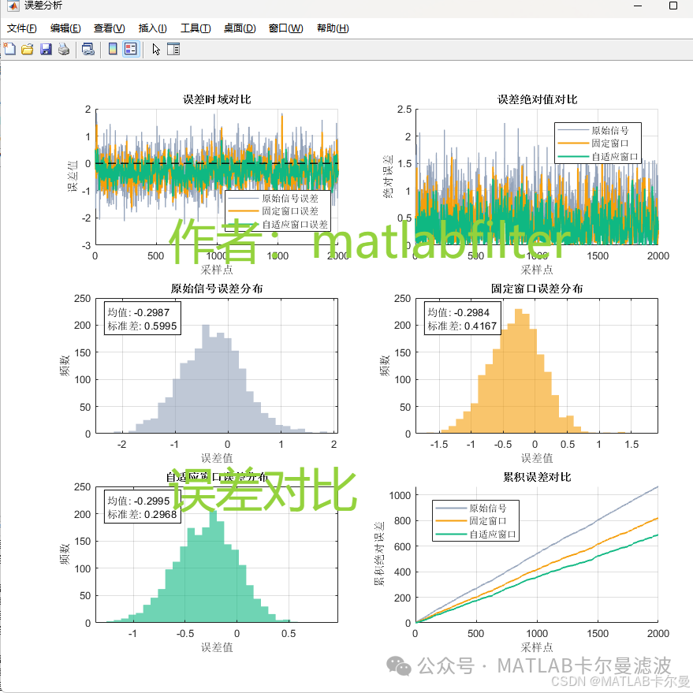Open the 桌面(D) menu
The image size is (693, 693).
[240, 28]
